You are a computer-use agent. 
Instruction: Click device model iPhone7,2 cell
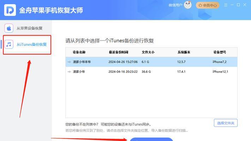click(x=220, y=62)
